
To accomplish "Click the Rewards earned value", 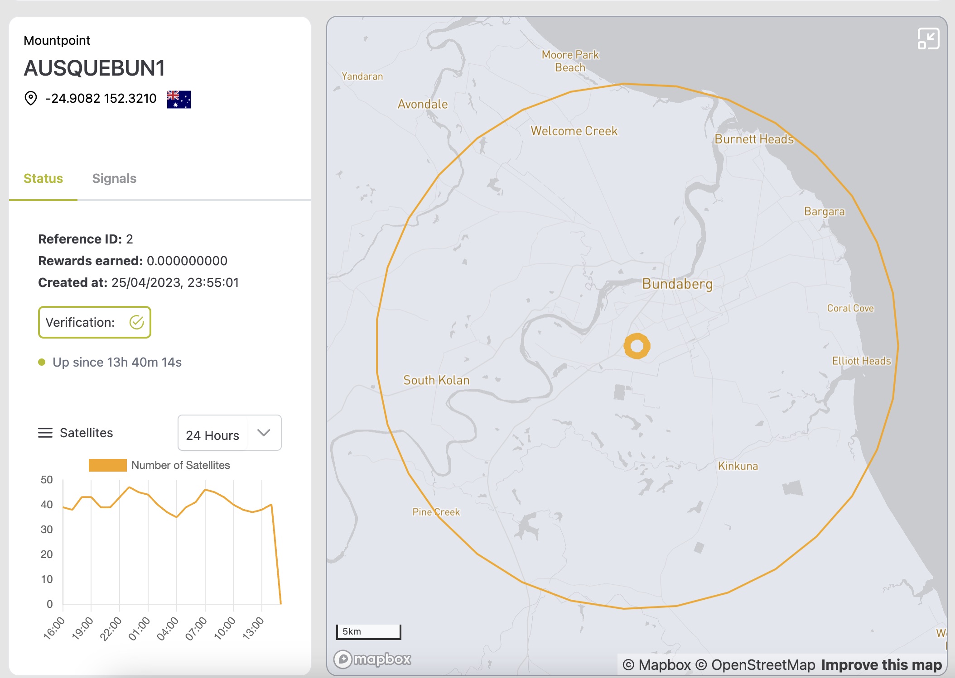I will 187,261.
